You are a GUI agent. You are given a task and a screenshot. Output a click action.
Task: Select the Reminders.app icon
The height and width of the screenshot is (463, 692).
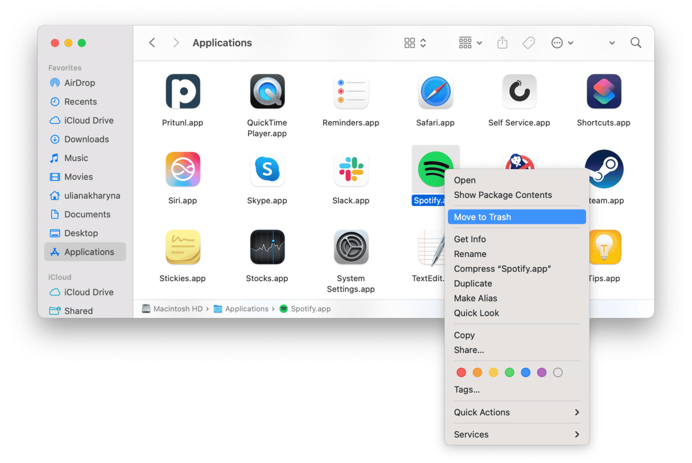tap(351, 91)
